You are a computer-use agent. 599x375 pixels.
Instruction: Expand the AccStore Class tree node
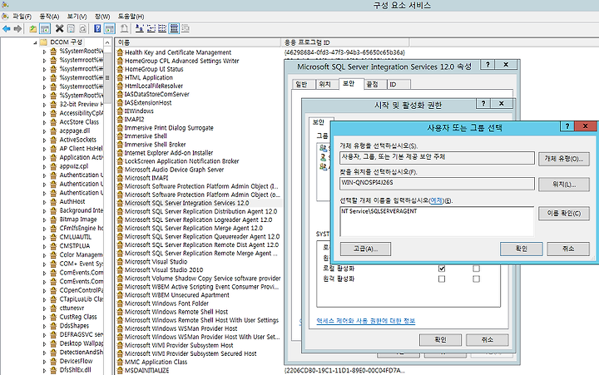tap(44, 122)
